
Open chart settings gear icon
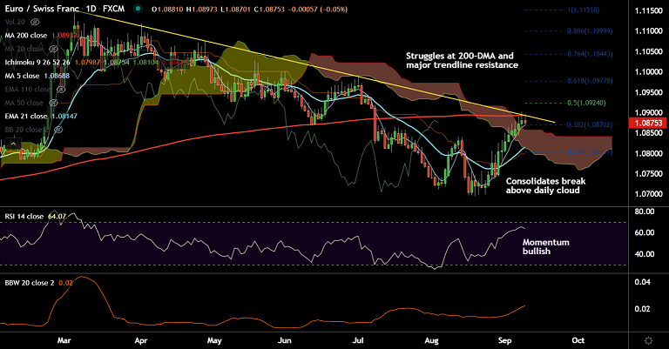click(x=648, y=340)
